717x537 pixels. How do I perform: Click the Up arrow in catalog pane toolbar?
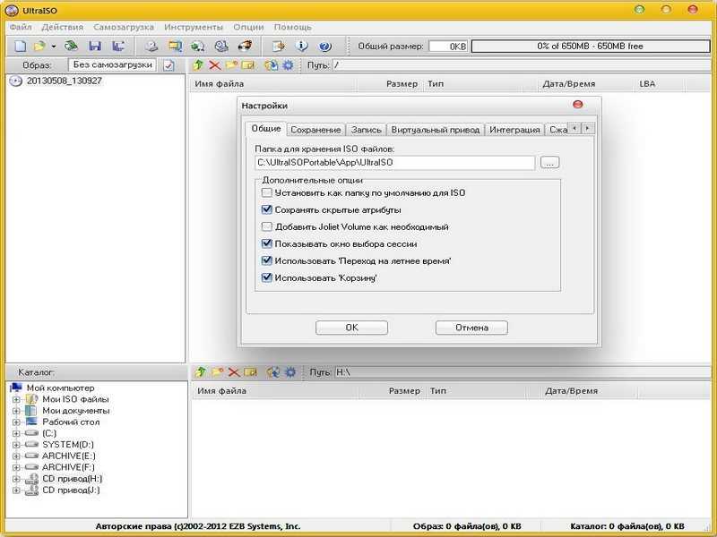200,372
